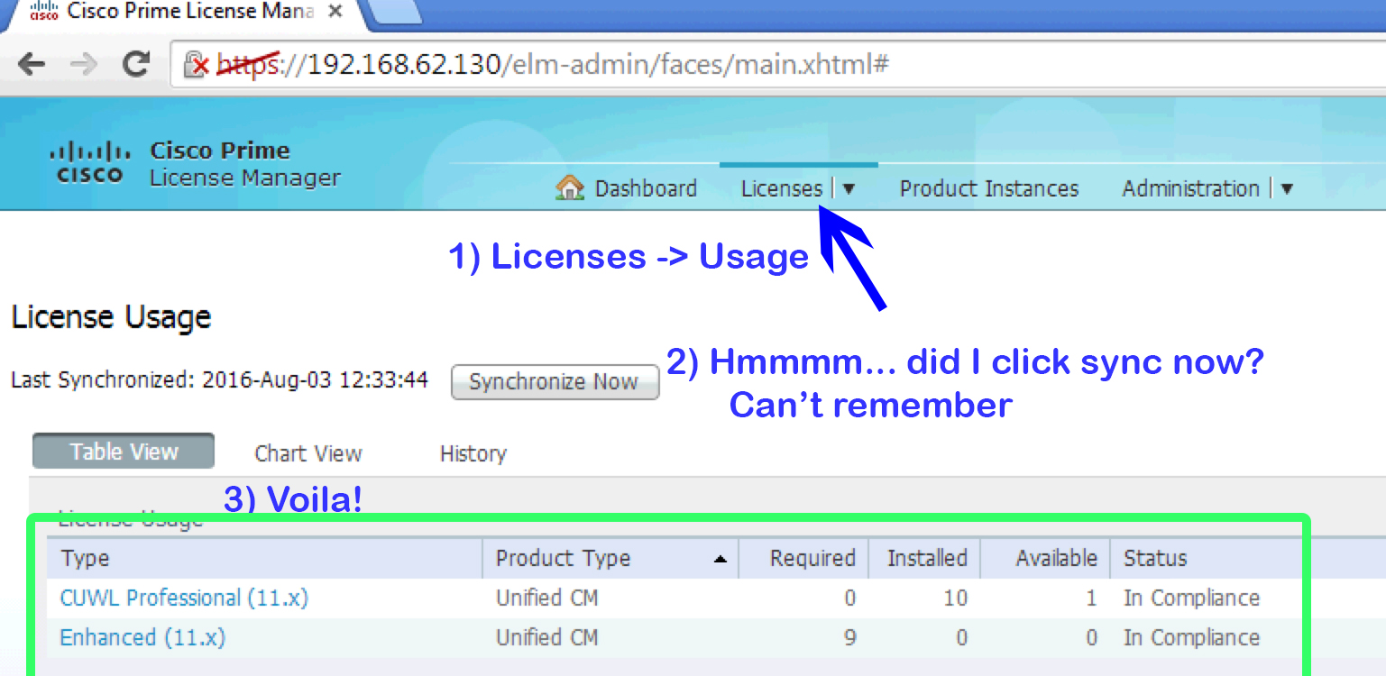The height and width of the screenshot is (676, 1386).
Task: Click In Compliance status for CUWL Professional
Action: point(1191,598)
